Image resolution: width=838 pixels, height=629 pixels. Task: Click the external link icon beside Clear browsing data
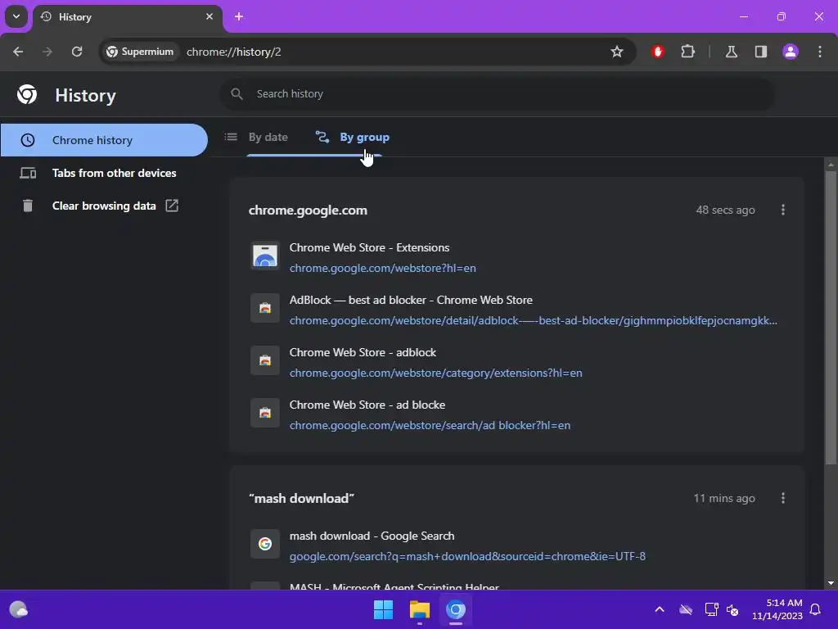[172, 206]
